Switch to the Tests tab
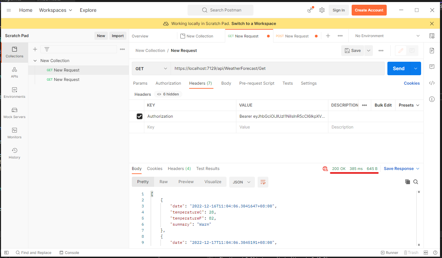 pos(288,83)
